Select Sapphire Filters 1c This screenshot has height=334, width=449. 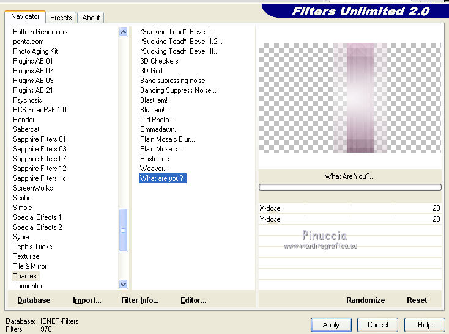(40, 178)
